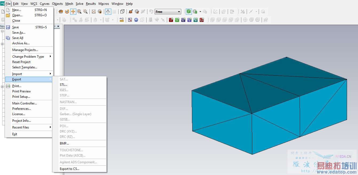
Task: Click Export to CS... entry
Action: (x=69, y=169)
